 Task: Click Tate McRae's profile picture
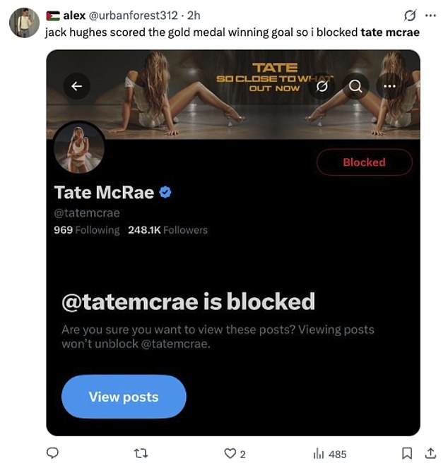pos(79,148)
